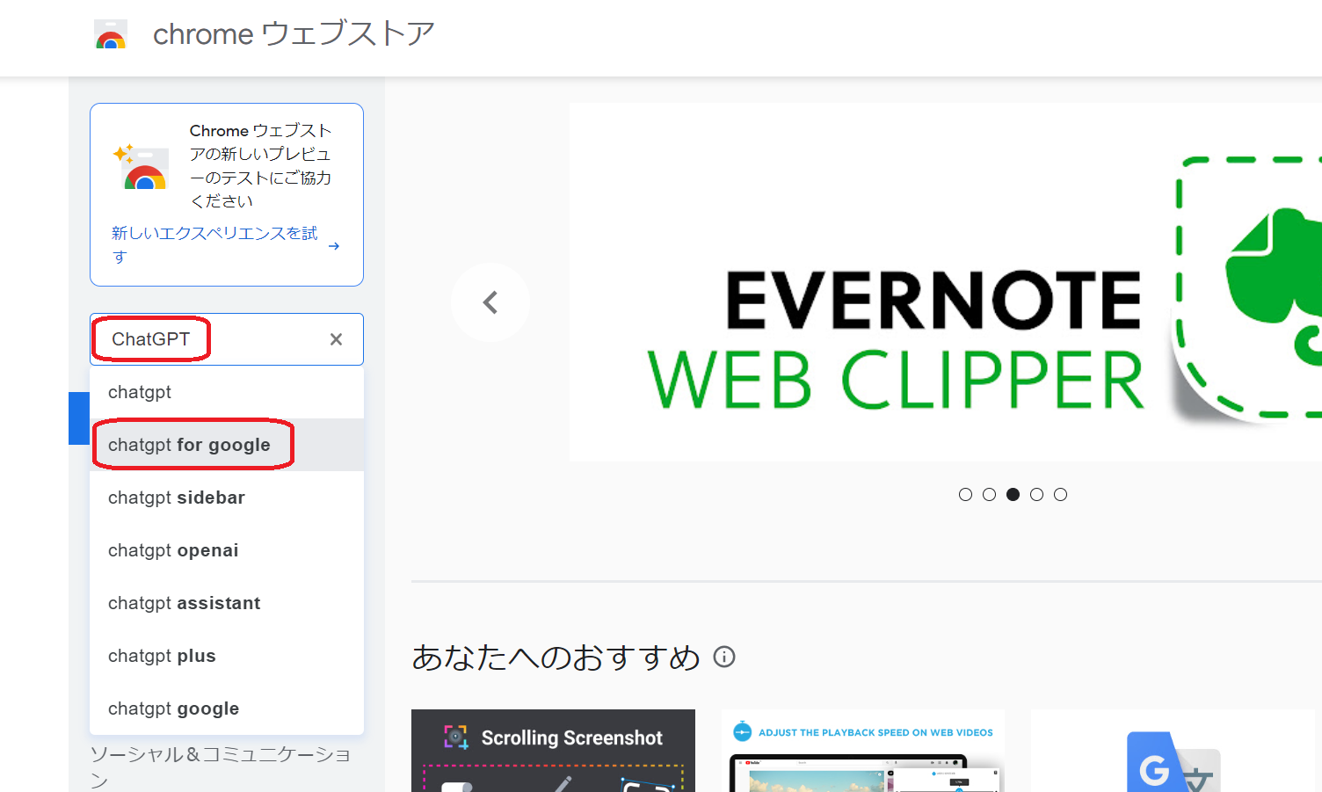Image resolution: width=1322 pixels, height=792 pixels.
Task: Open the Evernote Web Clipper banner
Action: (x=946, y=282)
